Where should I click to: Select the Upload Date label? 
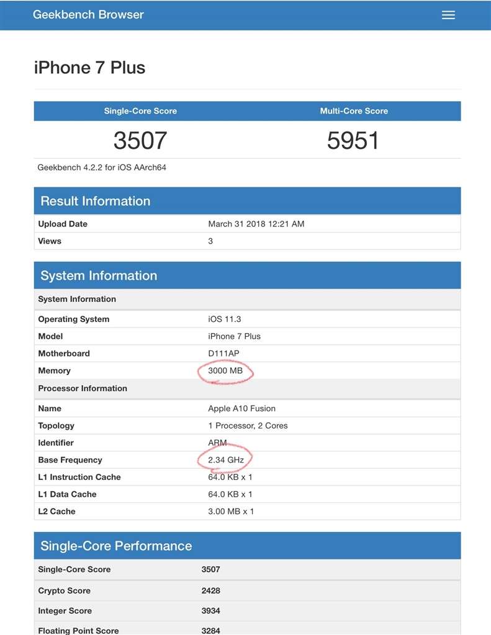click(63, 224)
